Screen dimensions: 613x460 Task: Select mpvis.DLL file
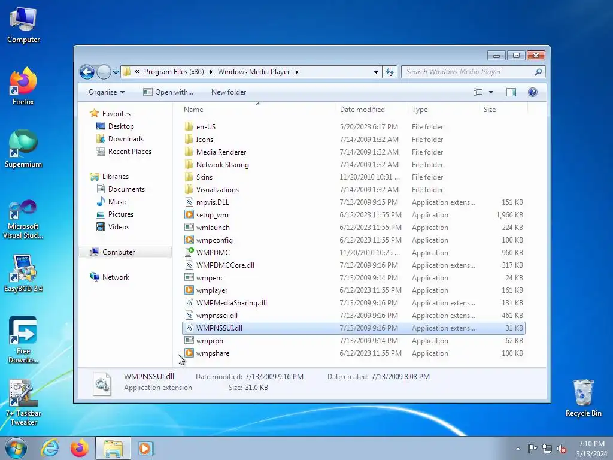pyautogui.click(x=353, y=202)
